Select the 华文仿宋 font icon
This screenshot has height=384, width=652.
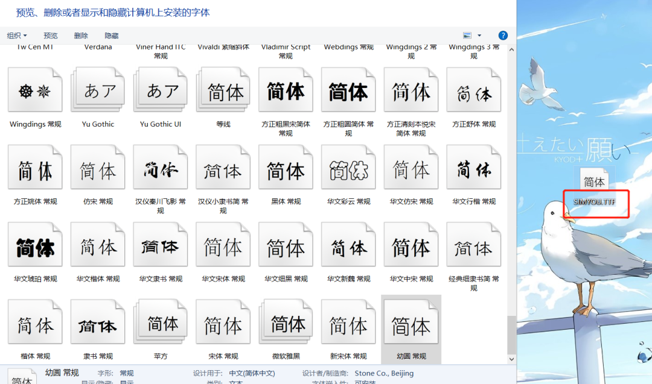411,167
